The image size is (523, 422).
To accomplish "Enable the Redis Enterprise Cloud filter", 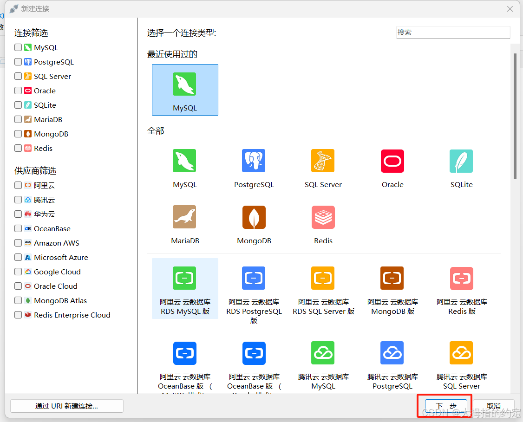I will (x=18, y=315).
